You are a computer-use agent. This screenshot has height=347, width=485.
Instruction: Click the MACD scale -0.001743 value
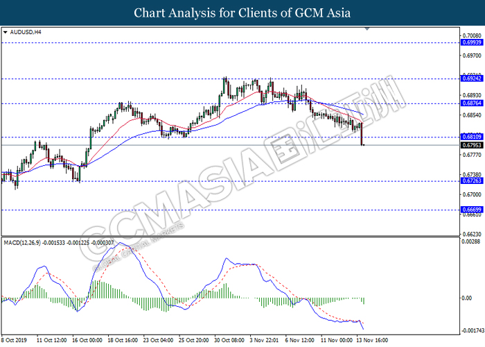tap(473, 331)
